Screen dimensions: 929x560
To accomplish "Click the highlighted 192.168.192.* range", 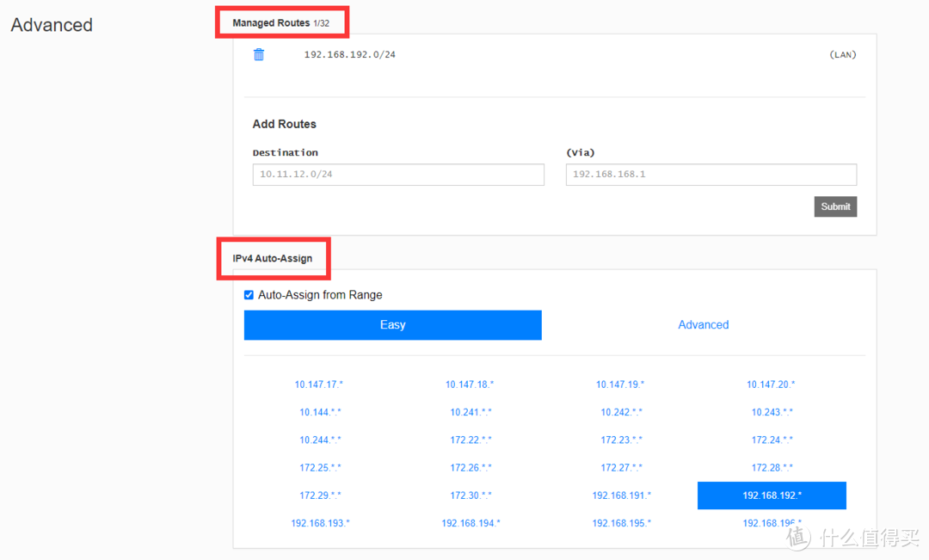I will tap(772, 495).
